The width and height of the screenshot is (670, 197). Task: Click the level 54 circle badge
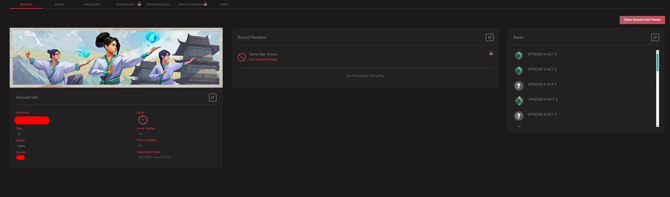coord(143,120)
